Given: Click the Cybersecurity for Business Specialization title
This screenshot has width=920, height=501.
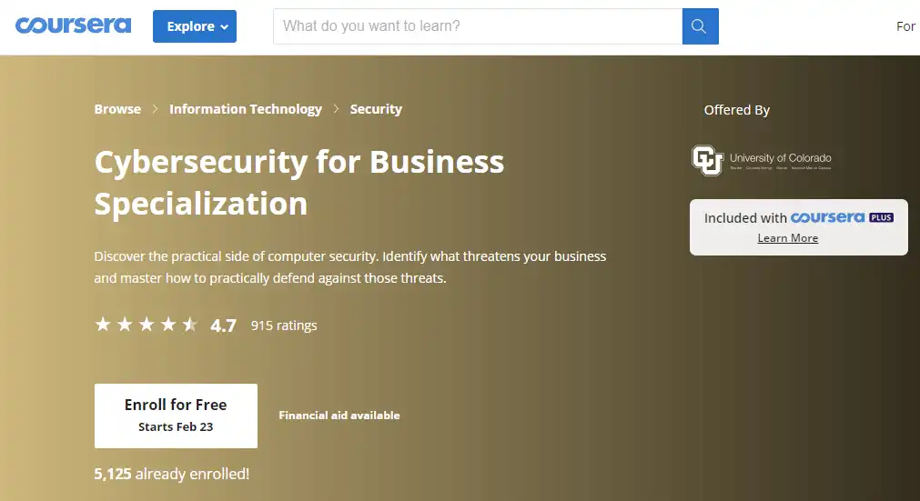Looking at the screenshot, I should tap(298, 182).
